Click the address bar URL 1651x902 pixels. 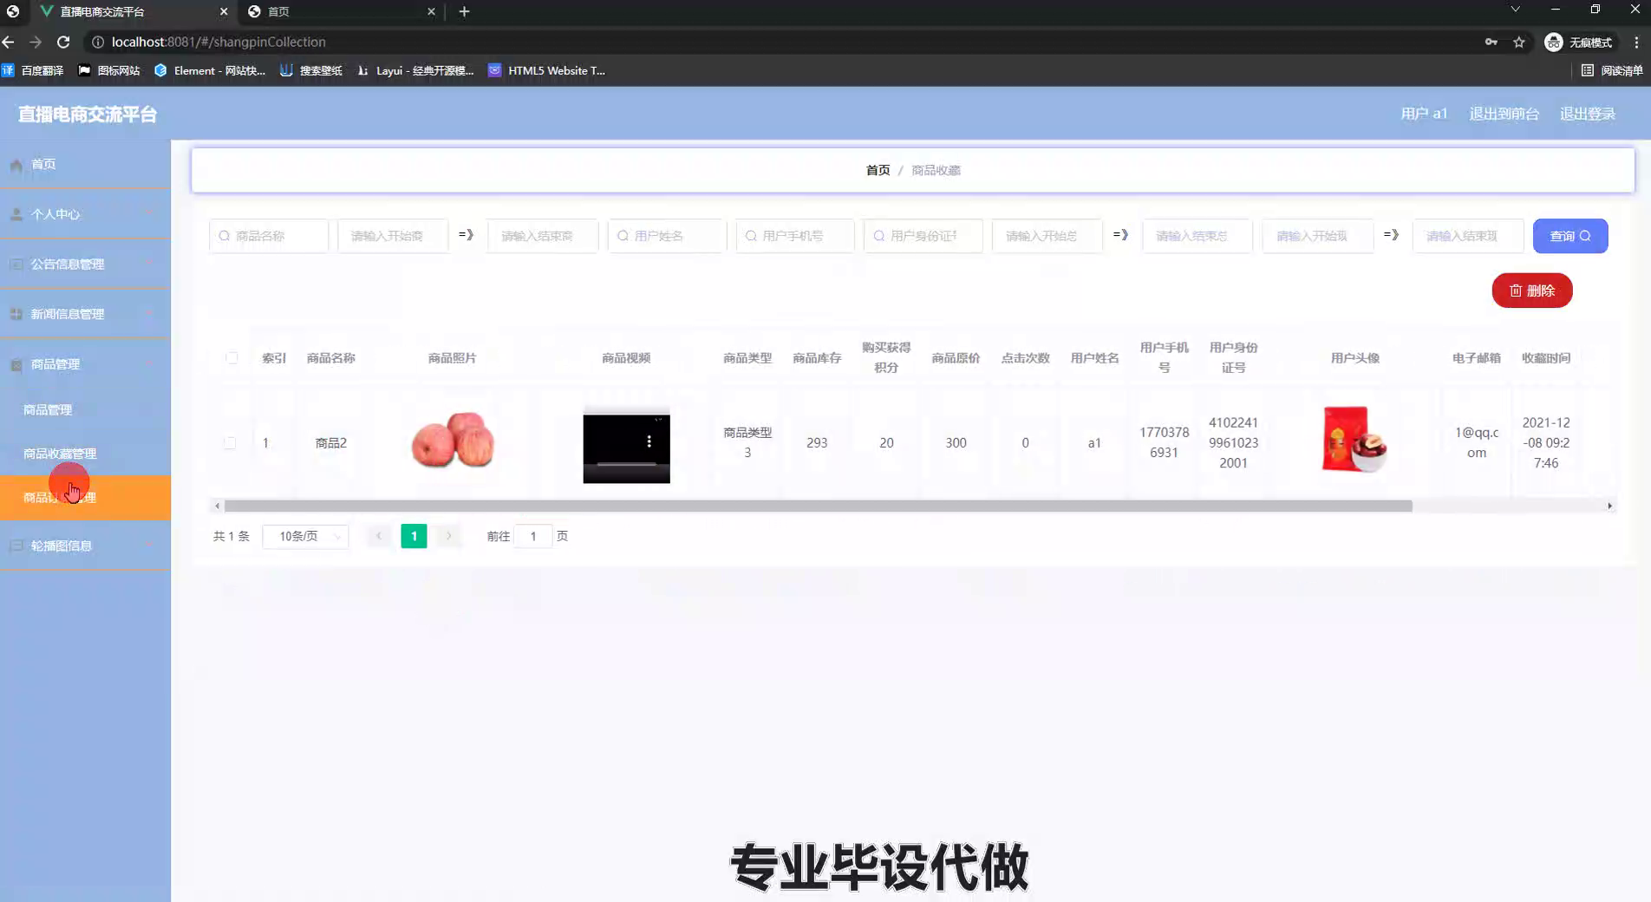[219, 42]
